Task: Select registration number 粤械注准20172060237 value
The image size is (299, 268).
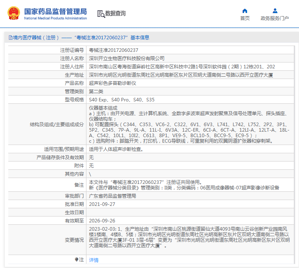Action: pos(114,50)
